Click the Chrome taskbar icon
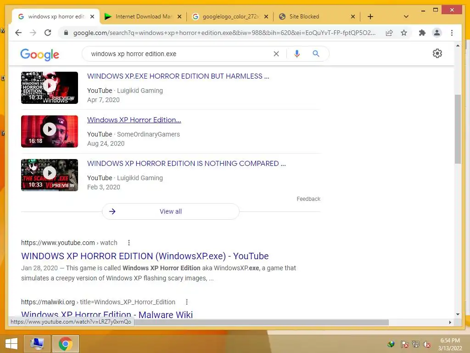470x353 pixels. click(x=65, y=344)
